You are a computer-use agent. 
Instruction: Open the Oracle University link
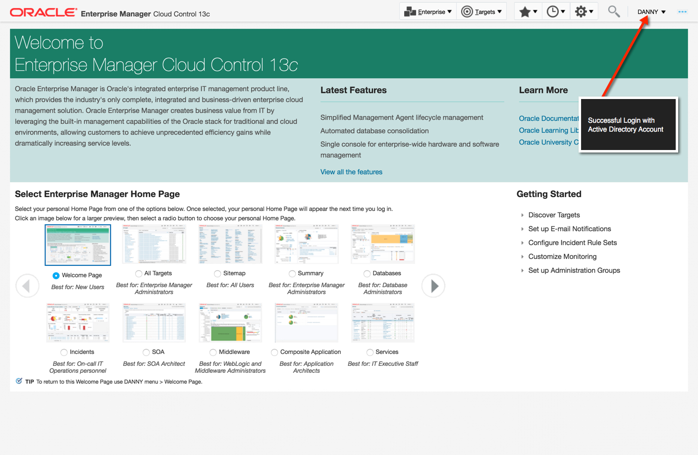pyautogui.click(x=549, y=142)
